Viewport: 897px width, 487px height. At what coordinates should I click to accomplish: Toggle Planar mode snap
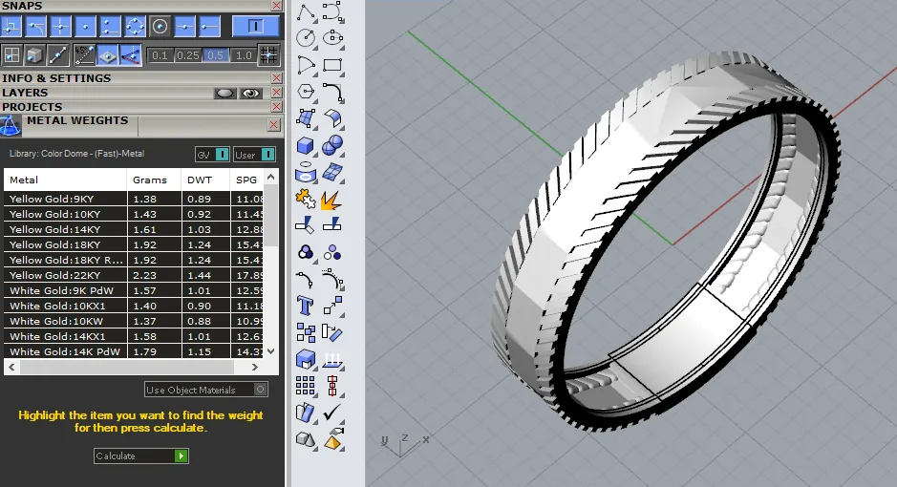[x=108, y=54]
